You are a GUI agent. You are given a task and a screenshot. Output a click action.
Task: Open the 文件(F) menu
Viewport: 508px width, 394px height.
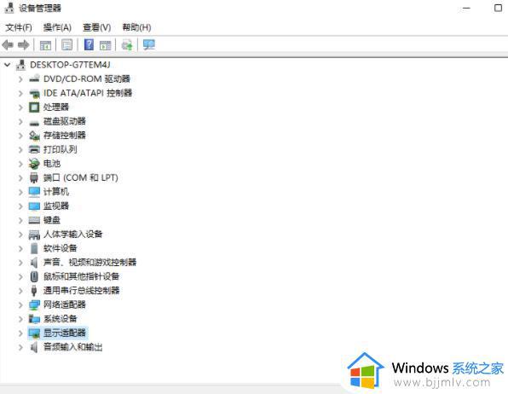19,27
